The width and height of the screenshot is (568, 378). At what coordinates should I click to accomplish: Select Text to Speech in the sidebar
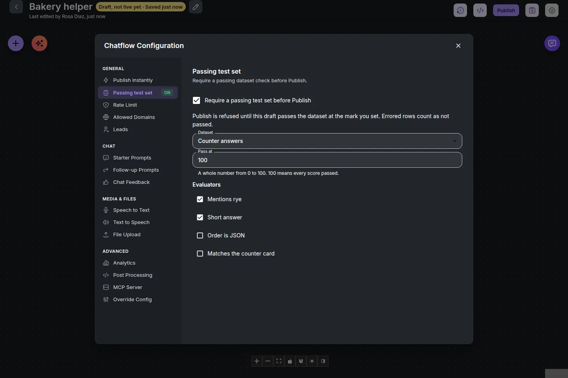(x=138, y=222)
